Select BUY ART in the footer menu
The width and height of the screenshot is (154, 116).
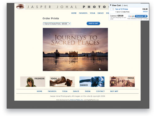pyautogui.click(x=114, y=91)
